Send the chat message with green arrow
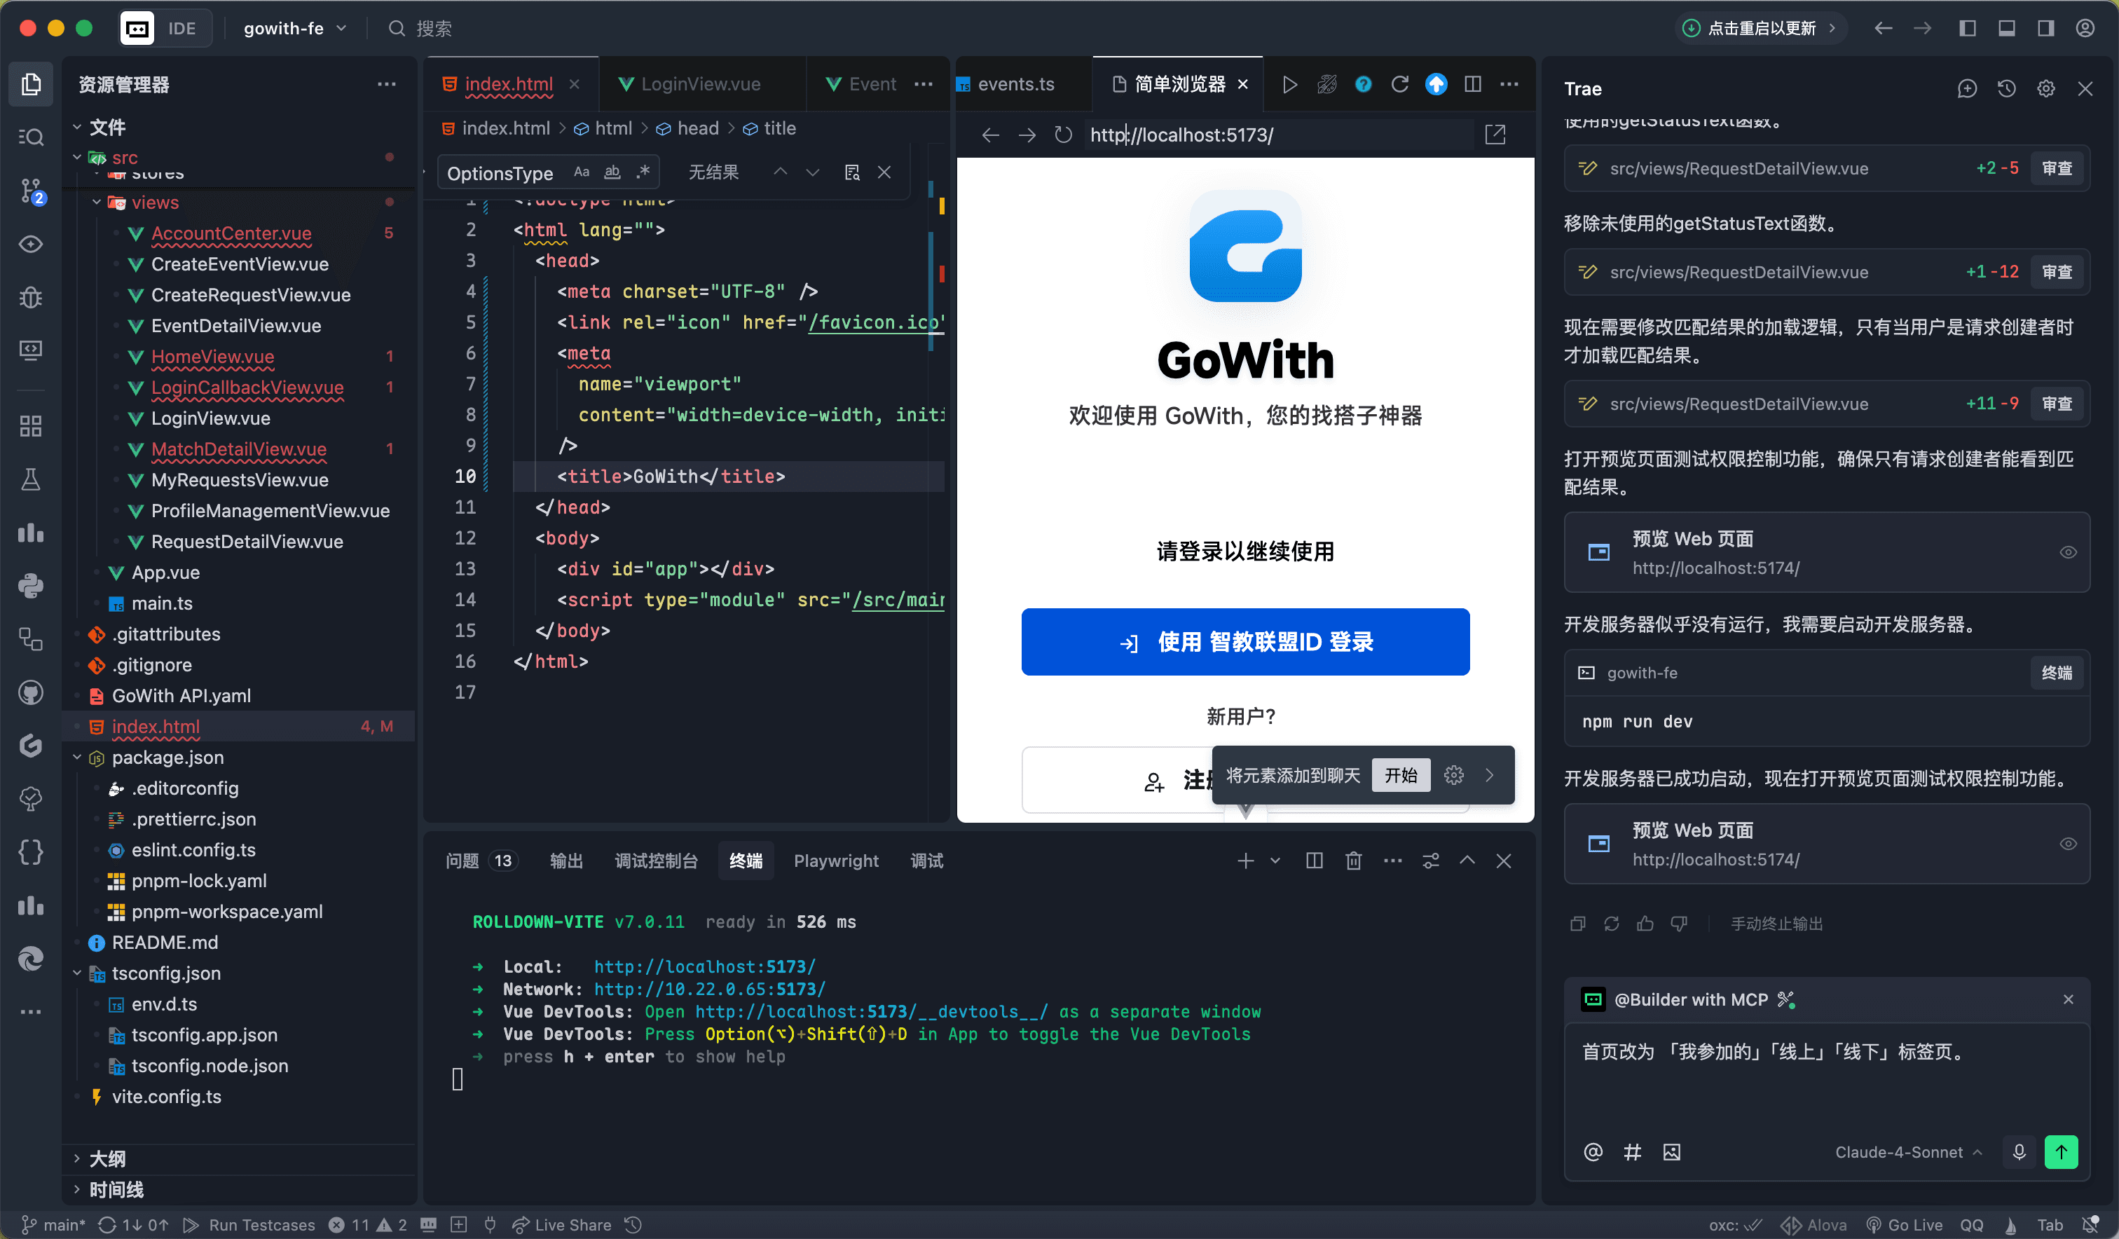2119x1239 pixels. coord(2061,1151)
